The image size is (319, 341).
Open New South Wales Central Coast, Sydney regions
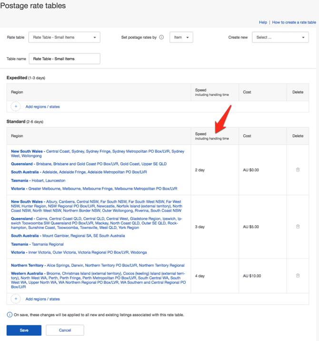point(98,153)
